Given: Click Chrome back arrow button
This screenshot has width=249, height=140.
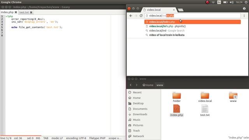Looking at the screenshot, I should [131, 16].
